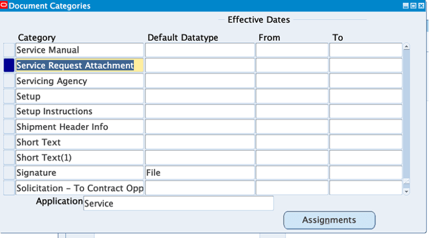This screenshot has height=238, width=429.
Task: Maximize the Document Categories window
Action: (413, 5)
